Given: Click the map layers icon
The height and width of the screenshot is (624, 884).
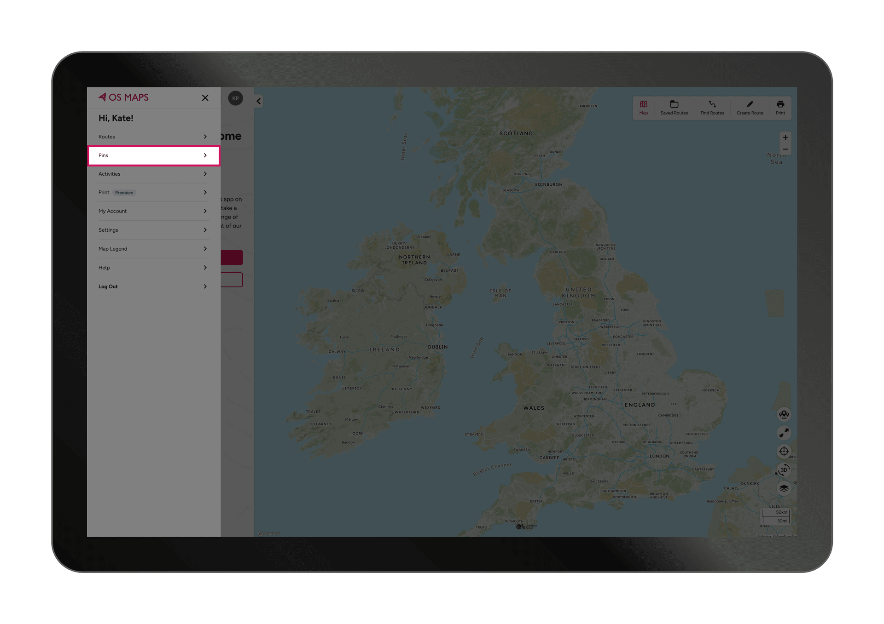Looking at the screenshot, I should pyautogui.click(x=784, y=488).
